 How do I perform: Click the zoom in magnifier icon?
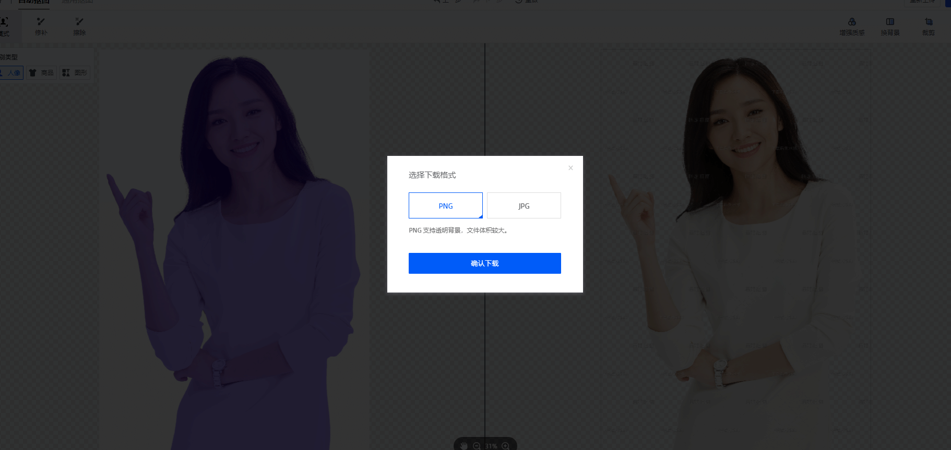505,446
